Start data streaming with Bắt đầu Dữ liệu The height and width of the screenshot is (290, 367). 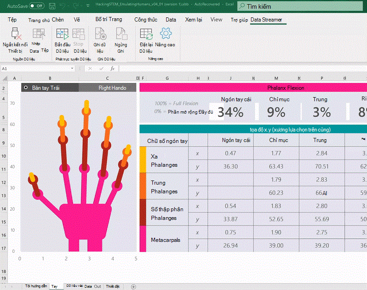click(62, 34)
